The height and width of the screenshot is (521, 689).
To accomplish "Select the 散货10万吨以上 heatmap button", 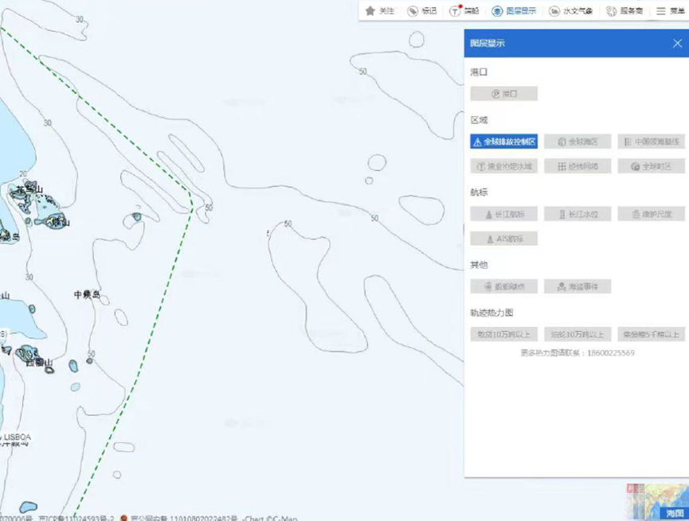I will [x=503, y=334].
